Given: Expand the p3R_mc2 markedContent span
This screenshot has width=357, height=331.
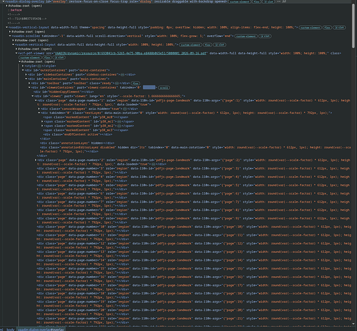Looking at the screenshot, I should [x=42, y=126].
